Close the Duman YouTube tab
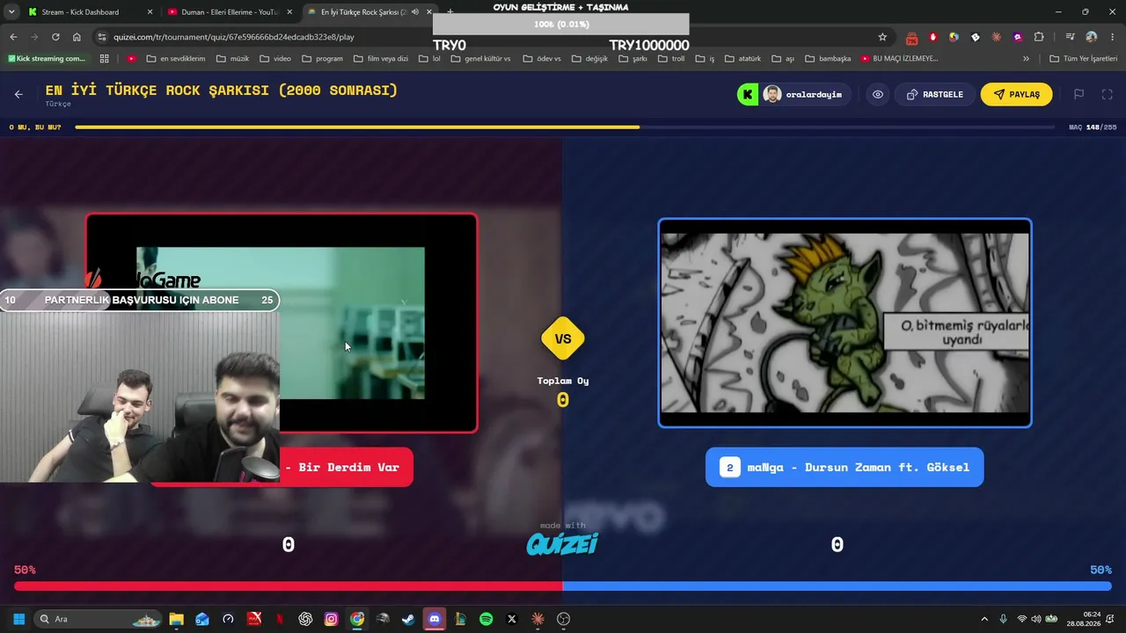The height and width of the screenshot is (633, 1126). coord(289,12)
